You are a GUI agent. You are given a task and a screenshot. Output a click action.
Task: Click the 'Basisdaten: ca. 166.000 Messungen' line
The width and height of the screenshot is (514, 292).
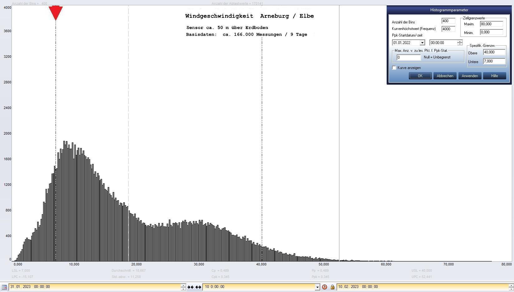pos(247,34)
